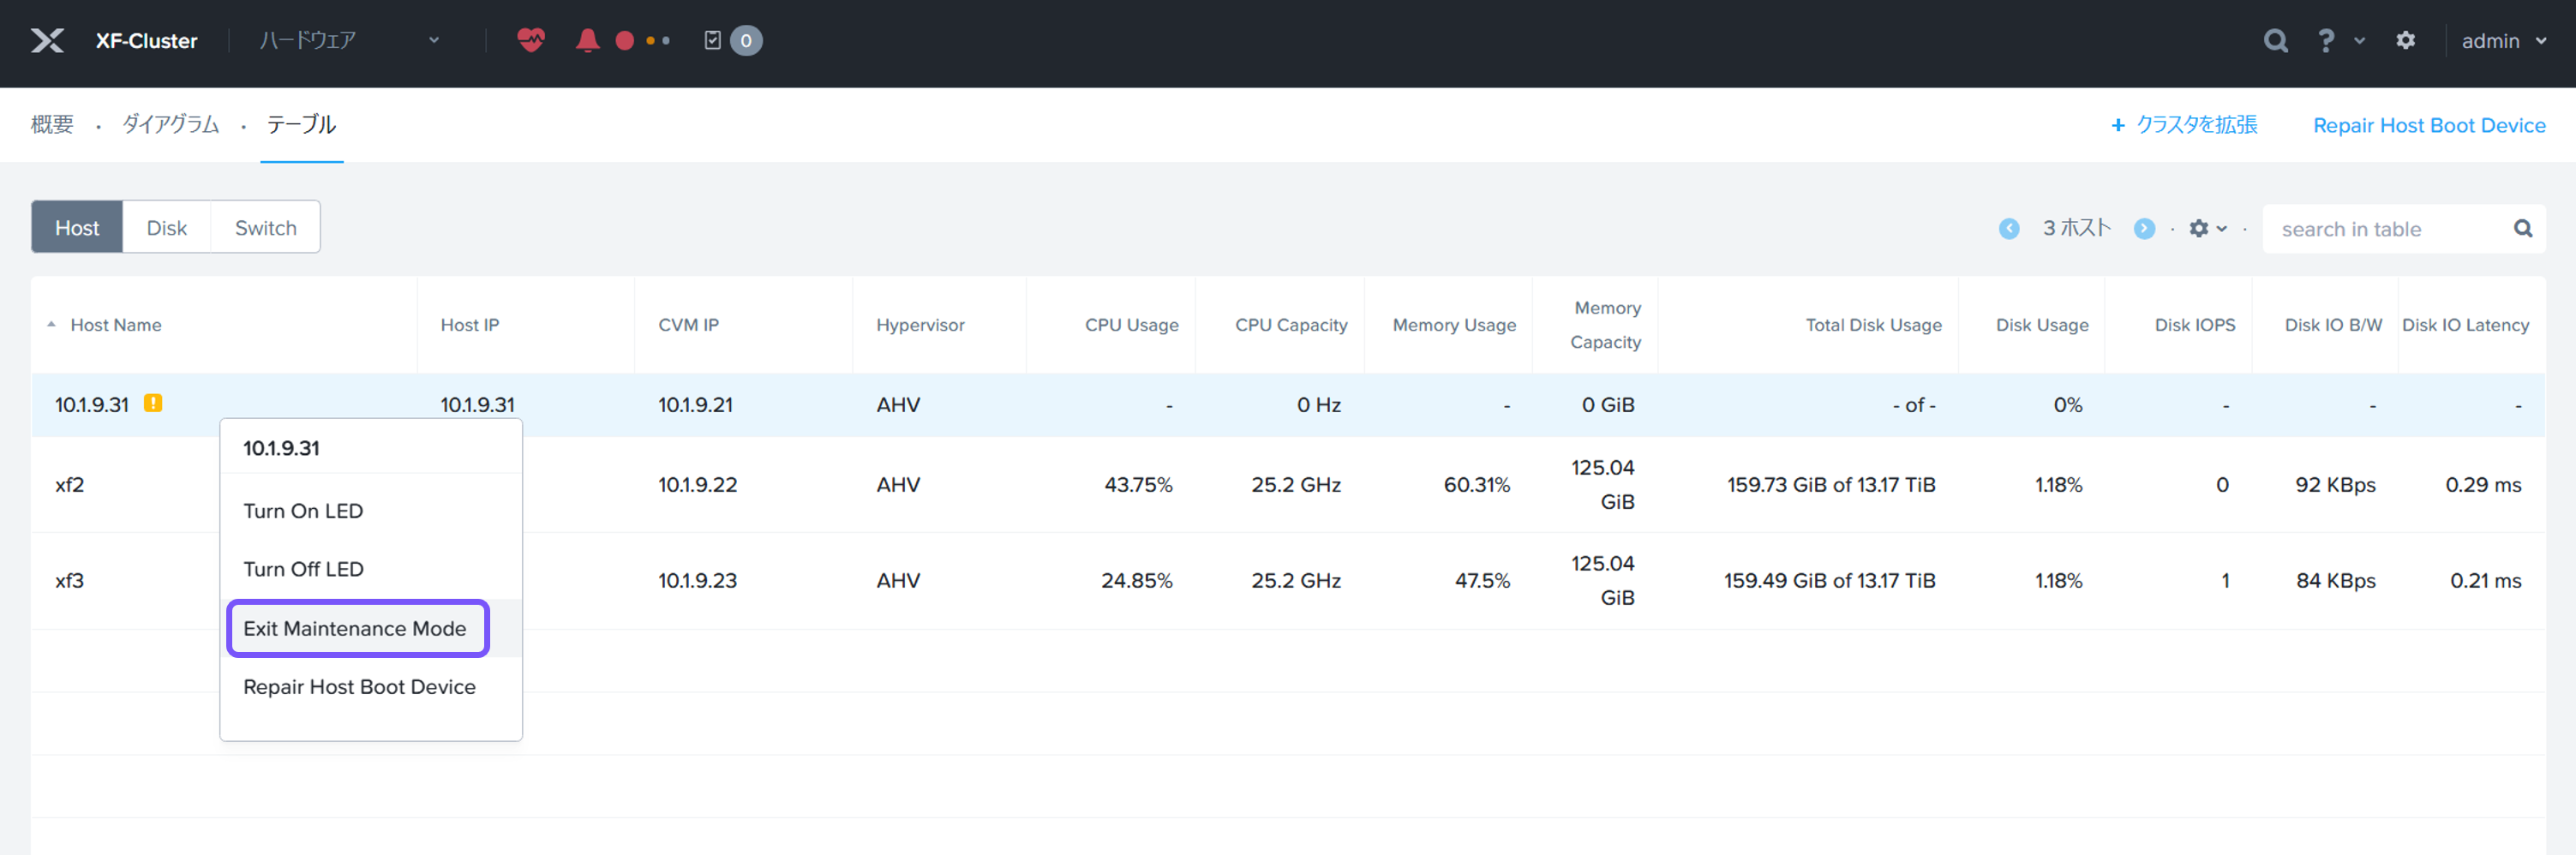
Task: Open the tasks checklist icon
Action: point(712,41)
